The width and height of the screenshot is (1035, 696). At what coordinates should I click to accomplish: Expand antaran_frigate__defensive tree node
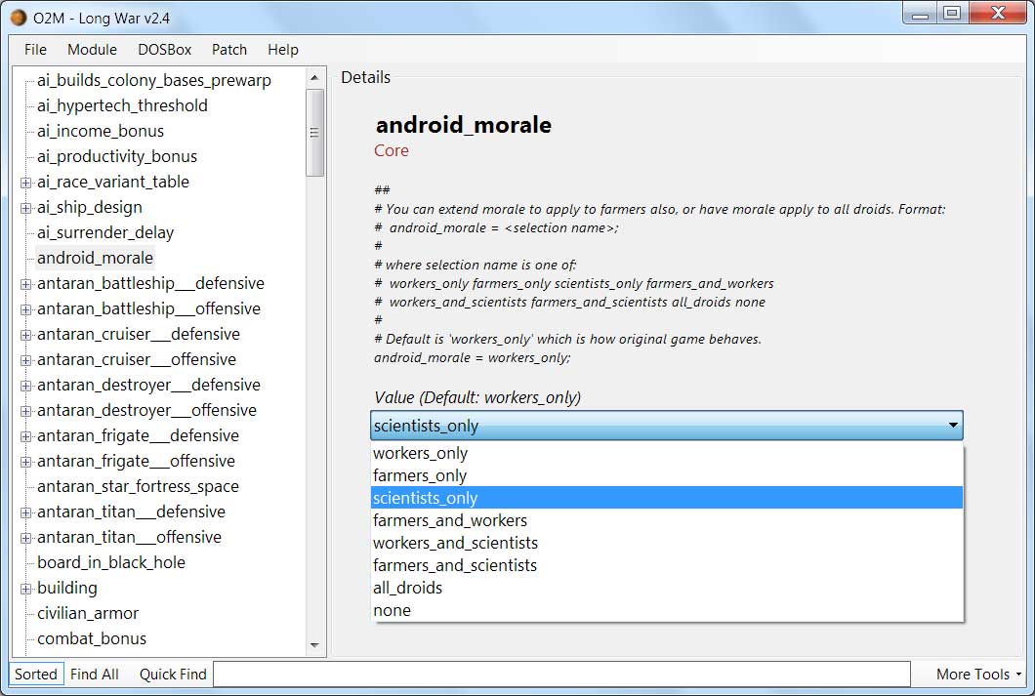click(x=25, y=436)
